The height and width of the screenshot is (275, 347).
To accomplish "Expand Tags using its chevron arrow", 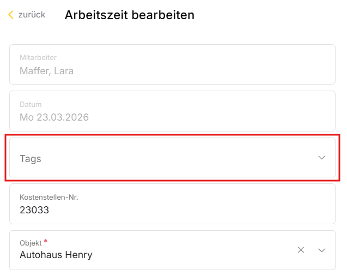I will tap(321, 158).
